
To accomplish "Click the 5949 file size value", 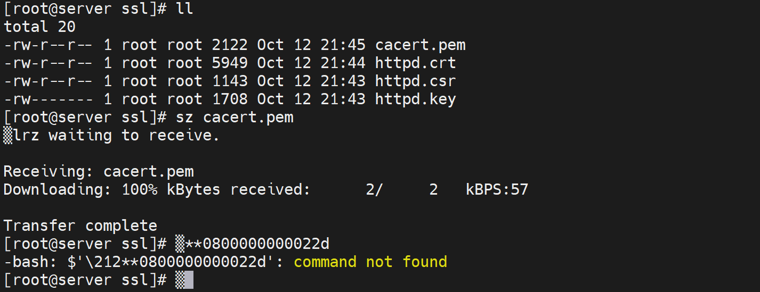I will tap(230, 63).
